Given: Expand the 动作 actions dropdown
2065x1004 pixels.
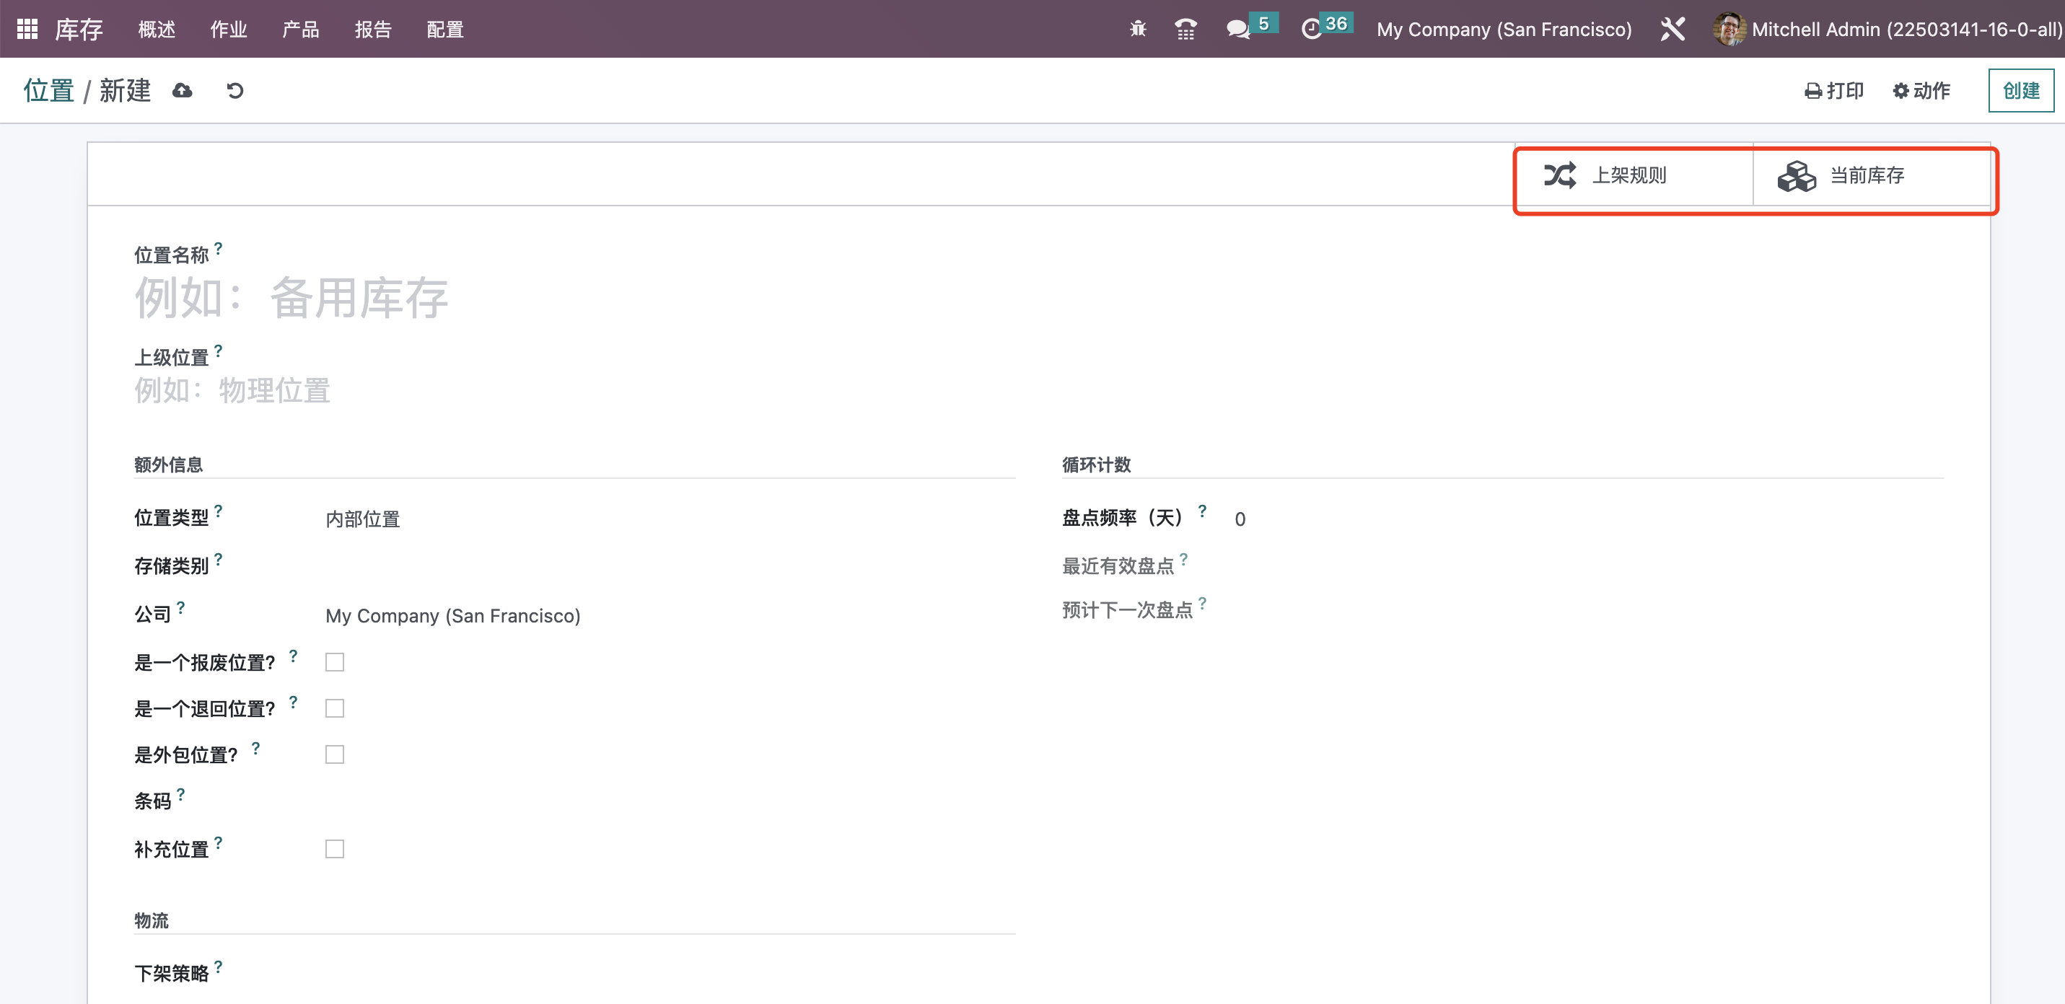Looking at the screenshot, I should (1921, 91).
